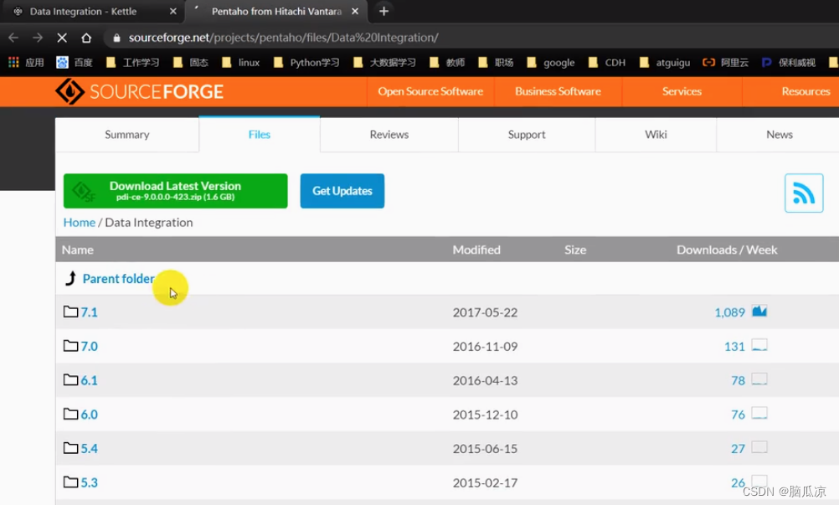Open the Business Software menu
The image size is (839, 505).
point(558,91)
